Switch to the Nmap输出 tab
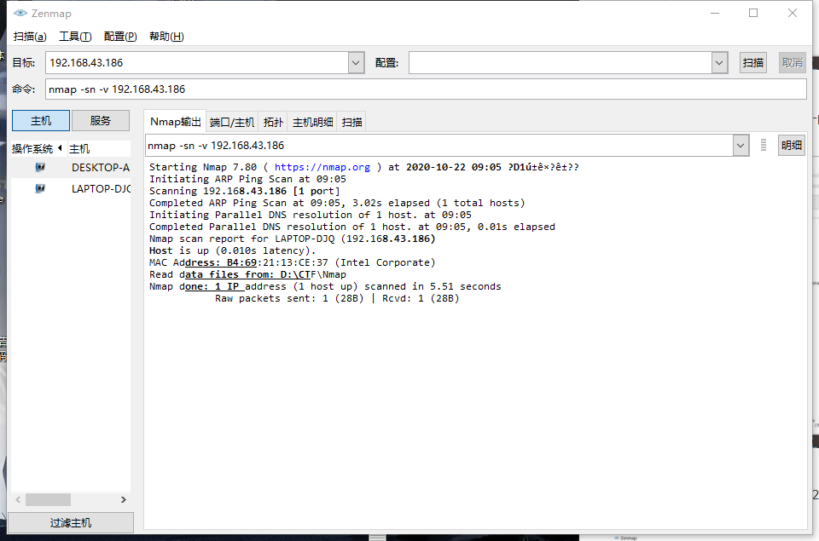This screenshot has width=819, height=541. 176,122
